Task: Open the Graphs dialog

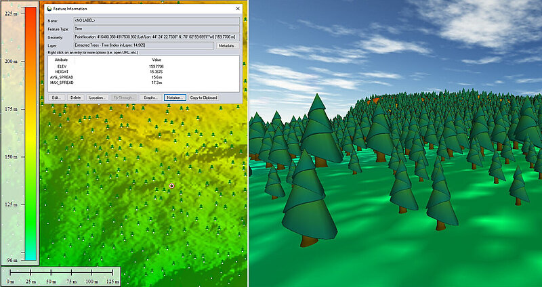Action: 150,97
